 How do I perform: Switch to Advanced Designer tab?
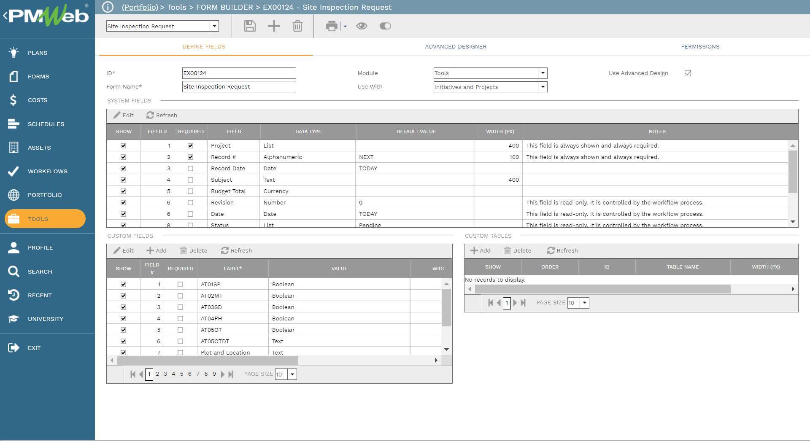(x=456, y=47)
